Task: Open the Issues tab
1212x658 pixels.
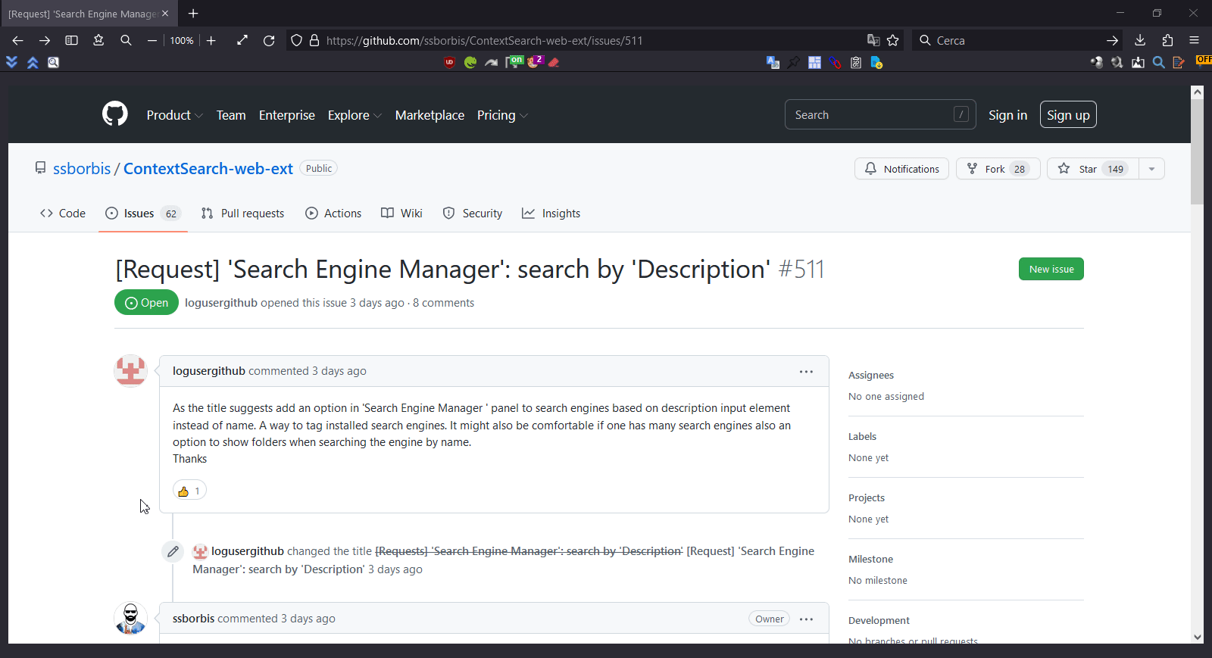Action: 142,214
